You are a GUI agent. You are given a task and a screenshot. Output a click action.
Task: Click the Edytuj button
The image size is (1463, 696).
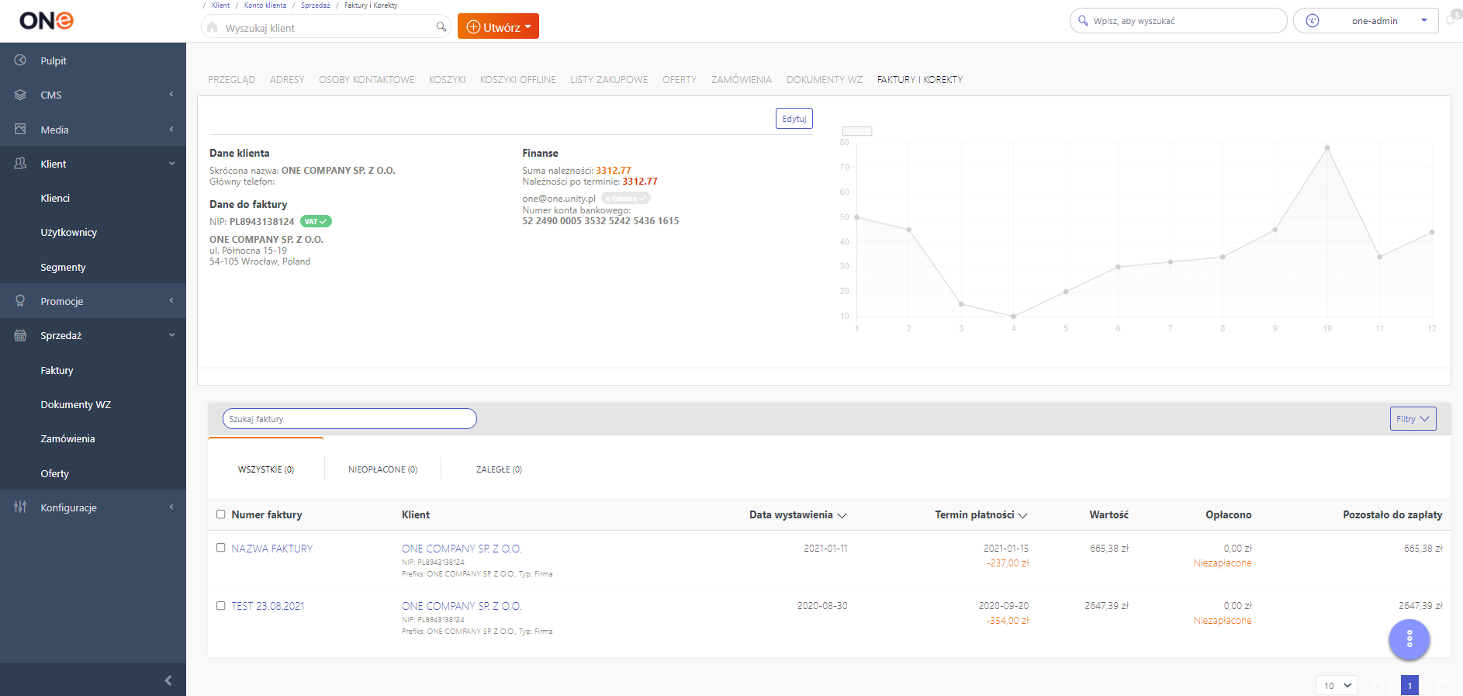(x=794, y=119)
